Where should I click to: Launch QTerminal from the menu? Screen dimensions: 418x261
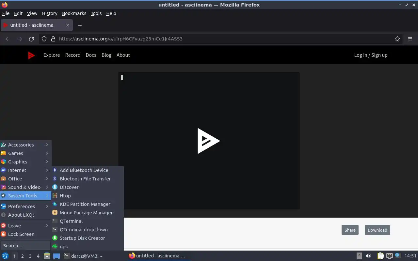(88, 221)
